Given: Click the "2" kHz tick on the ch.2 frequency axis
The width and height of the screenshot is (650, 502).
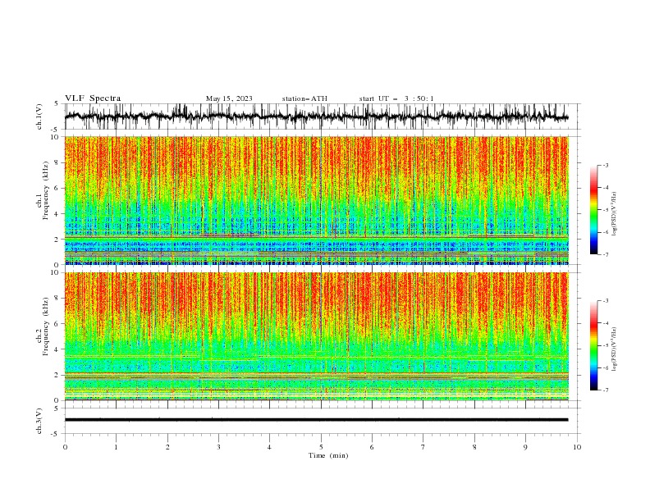Looking at the screenshot, I should click(x=57, y=375).
